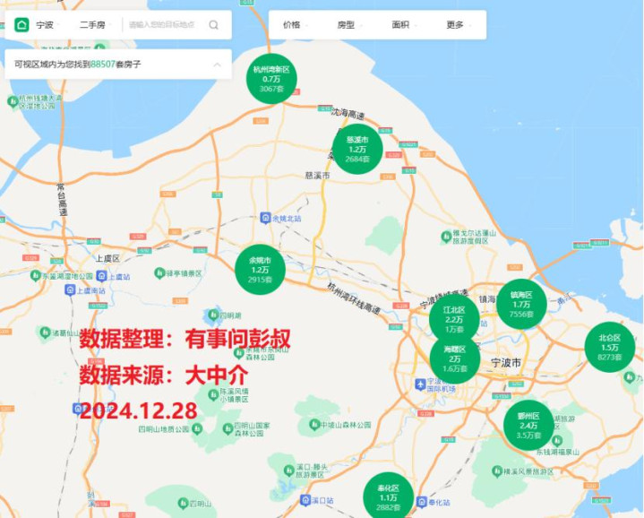This screenshot has height=518, width=644.
Task: Focus the target location search field
Action: click(162, 25)
